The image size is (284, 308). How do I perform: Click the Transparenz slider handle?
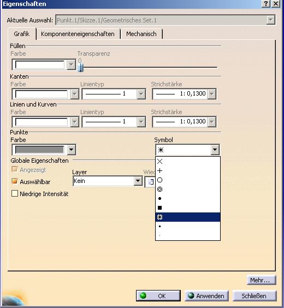click(80, 67)
